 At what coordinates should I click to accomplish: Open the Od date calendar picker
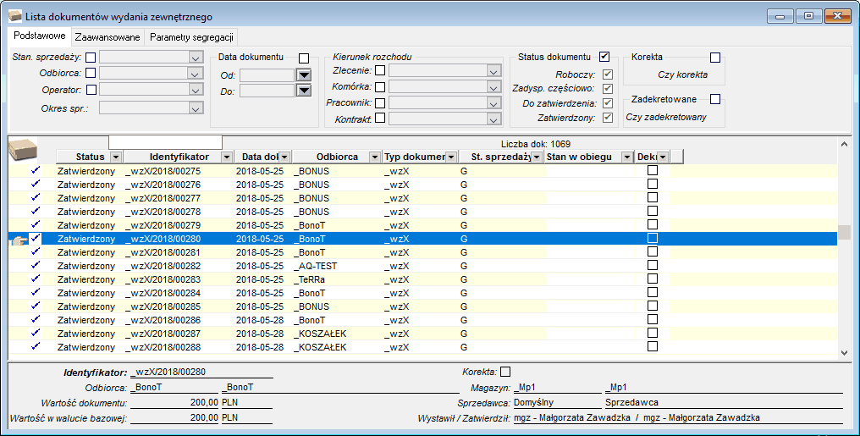[304, 75]
